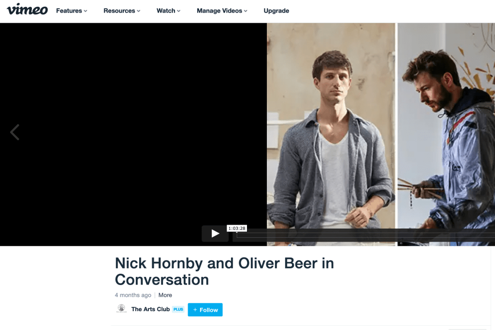The height and width of the screenshot is (330, 495).
Task: Open the Manage Videos dropdown
Action: click(222, 11)
